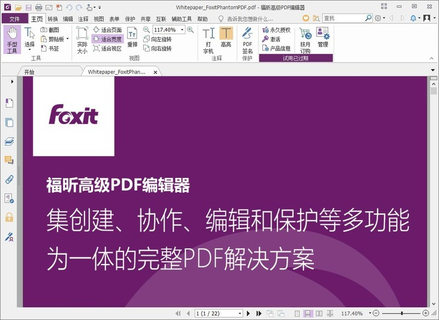Open the Layers navigation panel
Screen dimensions: 439x320
[x=9, y=142]
